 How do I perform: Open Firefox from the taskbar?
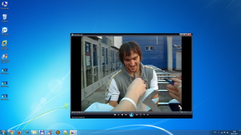[x=19, y=132]
